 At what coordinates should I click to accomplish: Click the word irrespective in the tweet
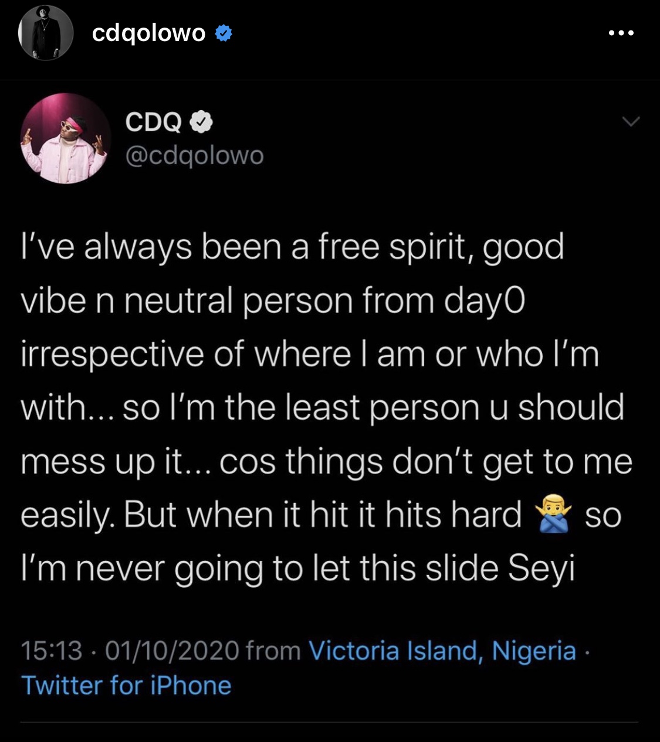click(111, 354)
